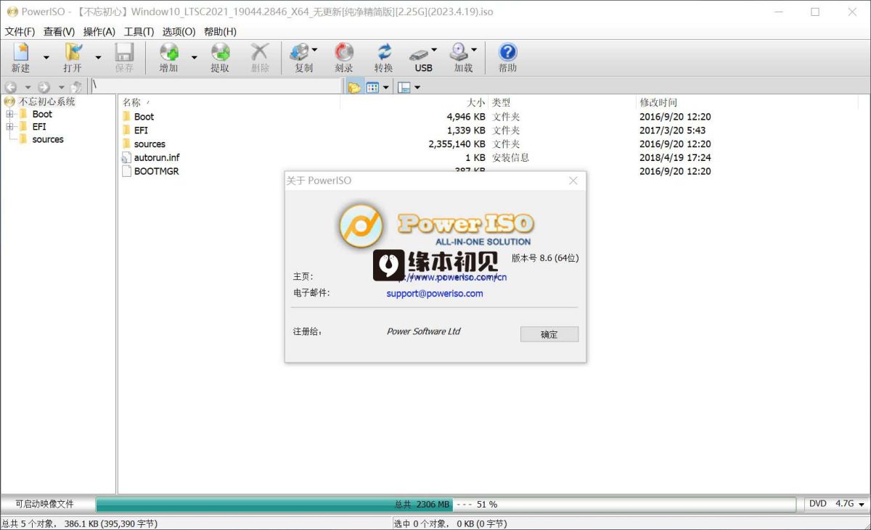Screen dimensions: 871x530
Task: Click the 打开 (Open) toolbar icon
Action: pos(73,52)
